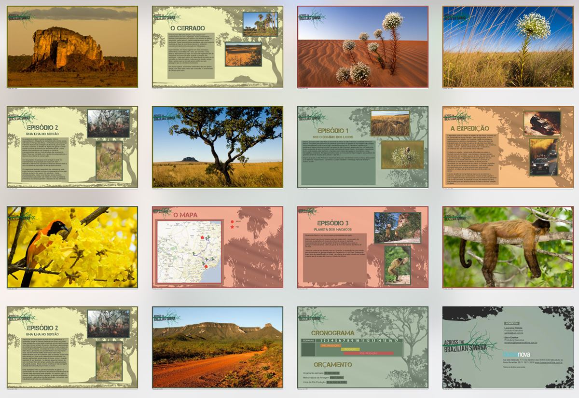Image resolution: width=579 pixels, height=398 pixels.
Task: Select the O CERRADO slide title
Action: [x=188, y=28]
